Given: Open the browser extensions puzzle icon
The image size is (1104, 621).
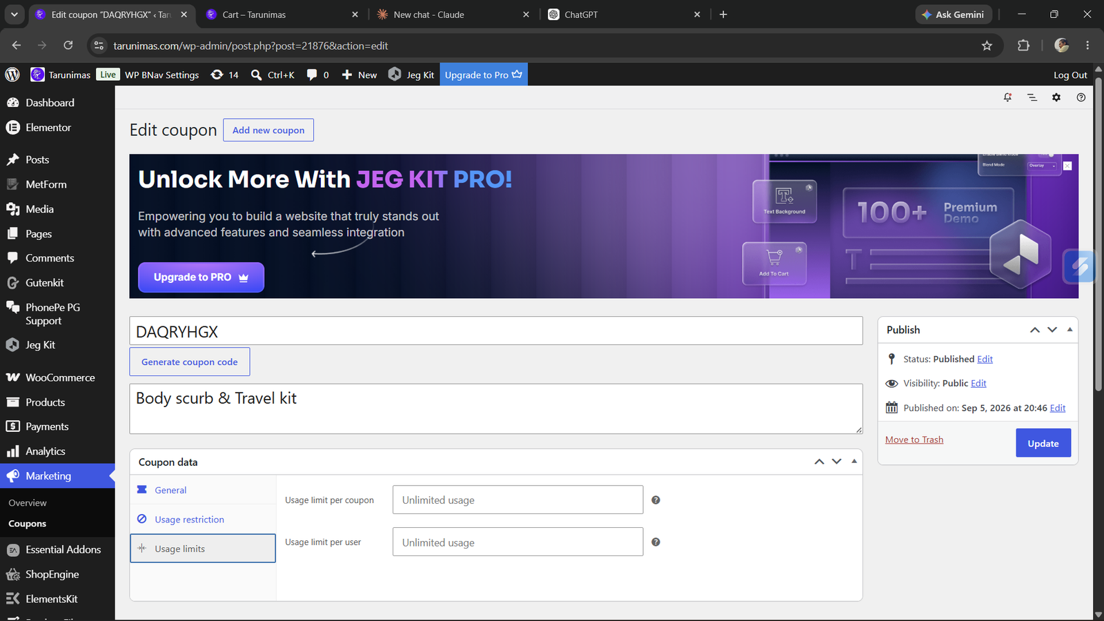Looking at the screenshot, I should point(1023,46).
